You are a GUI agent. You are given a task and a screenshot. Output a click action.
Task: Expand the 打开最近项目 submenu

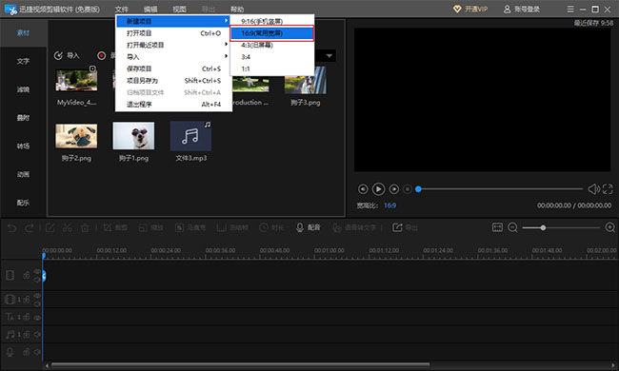[173, 45]
